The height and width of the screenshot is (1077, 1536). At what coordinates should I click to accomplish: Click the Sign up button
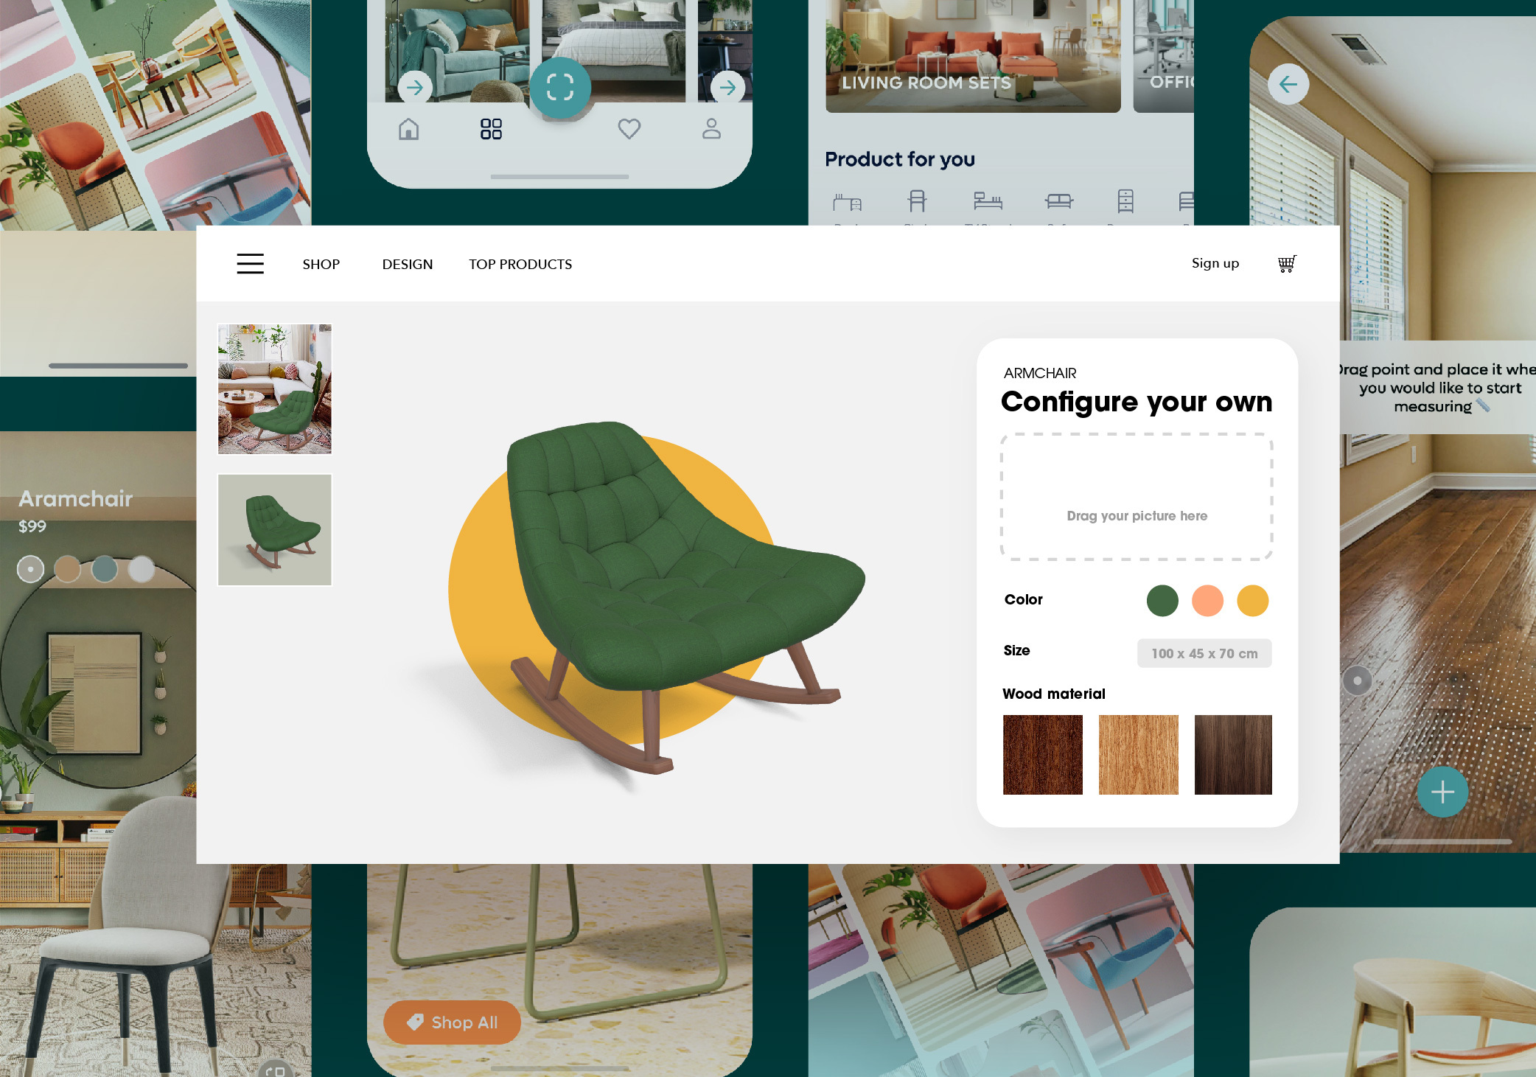[x=1215, y=262]
